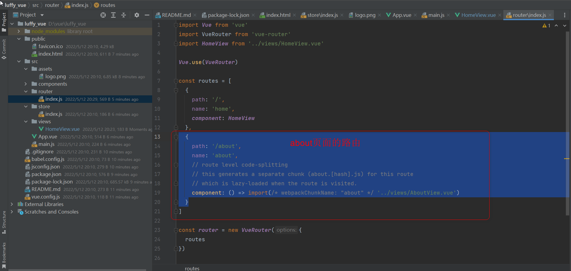
Task: Switch to the package-lock.json editor tab
Action: [228, 15]
